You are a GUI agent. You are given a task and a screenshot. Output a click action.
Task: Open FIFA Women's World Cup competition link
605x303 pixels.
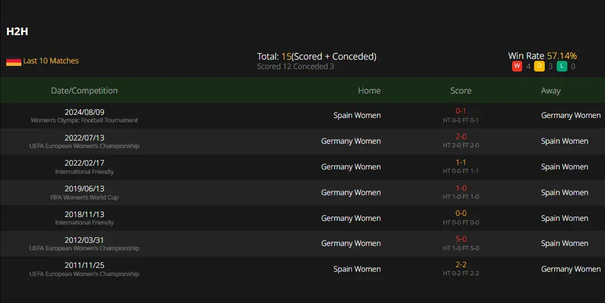click(84, 198)
